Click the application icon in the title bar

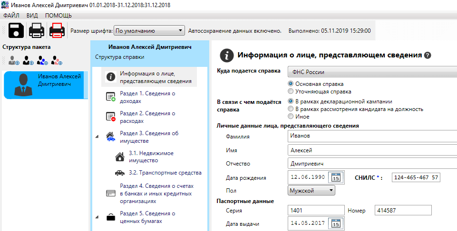point(5,5)
